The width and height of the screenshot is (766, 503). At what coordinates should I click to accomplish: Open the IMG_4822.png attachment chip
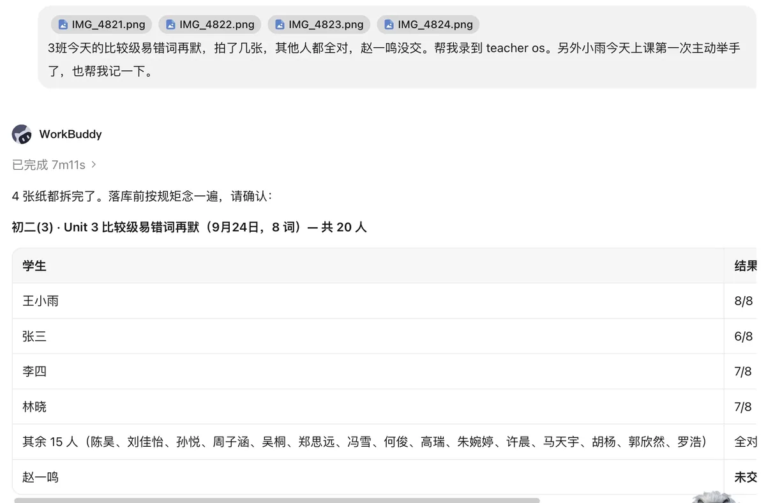(210, 25)
